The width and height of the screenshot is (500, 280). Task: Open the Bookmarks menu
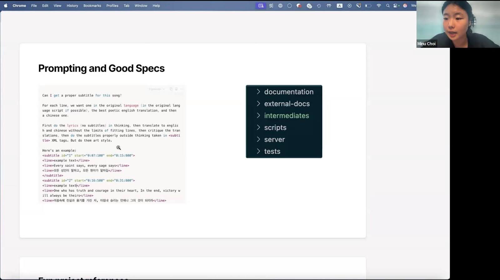pos(92,6)
